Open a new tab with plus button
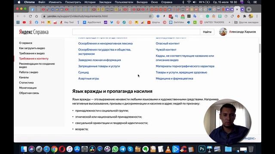This screenshot has width=275, height=154. (249, 9)
